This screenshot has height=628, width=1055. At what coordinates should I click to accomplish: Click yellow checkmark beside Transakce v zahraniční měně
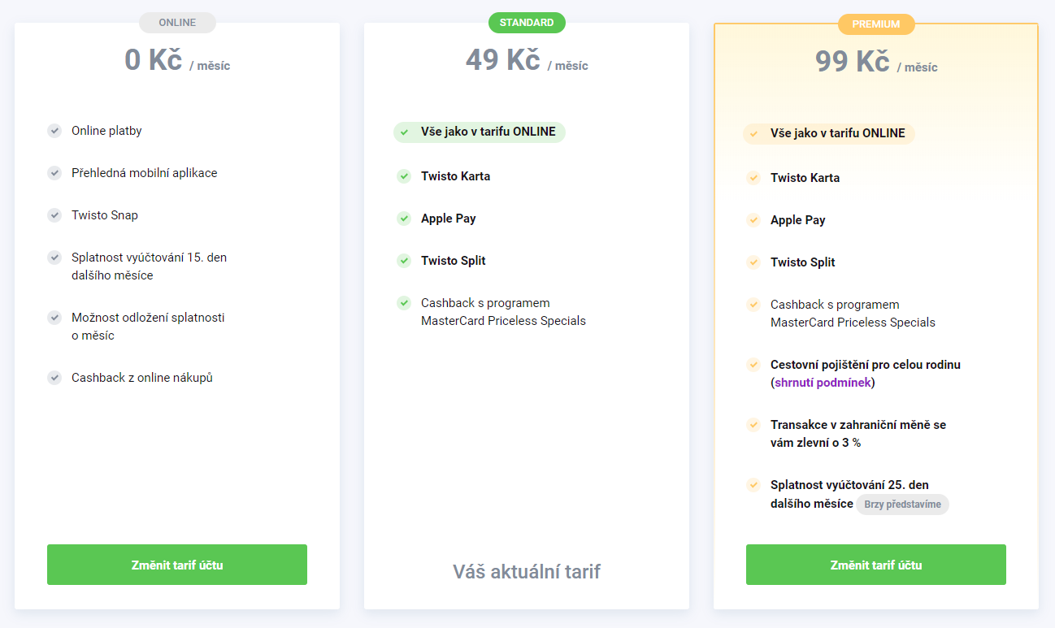(753, 425)
